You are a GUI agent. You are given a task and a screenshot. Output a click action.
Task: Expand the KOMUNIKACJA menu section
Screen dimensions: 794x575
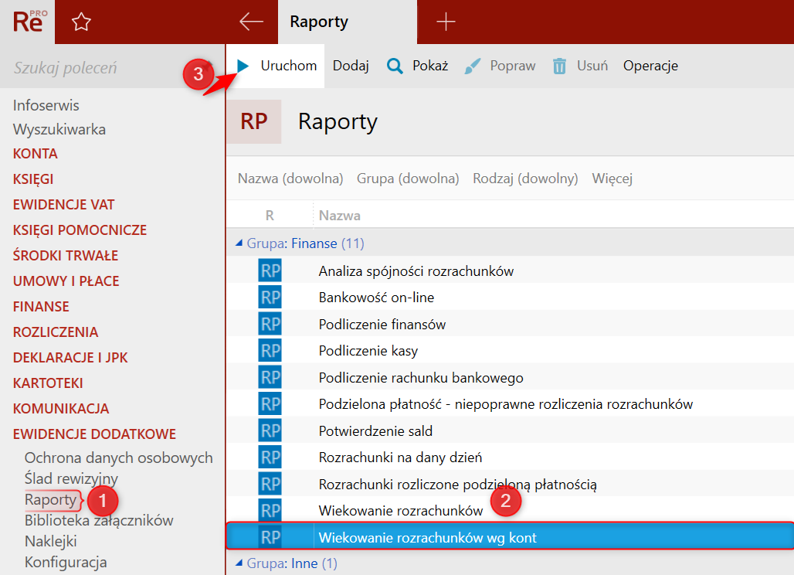(x=61, y=408)
